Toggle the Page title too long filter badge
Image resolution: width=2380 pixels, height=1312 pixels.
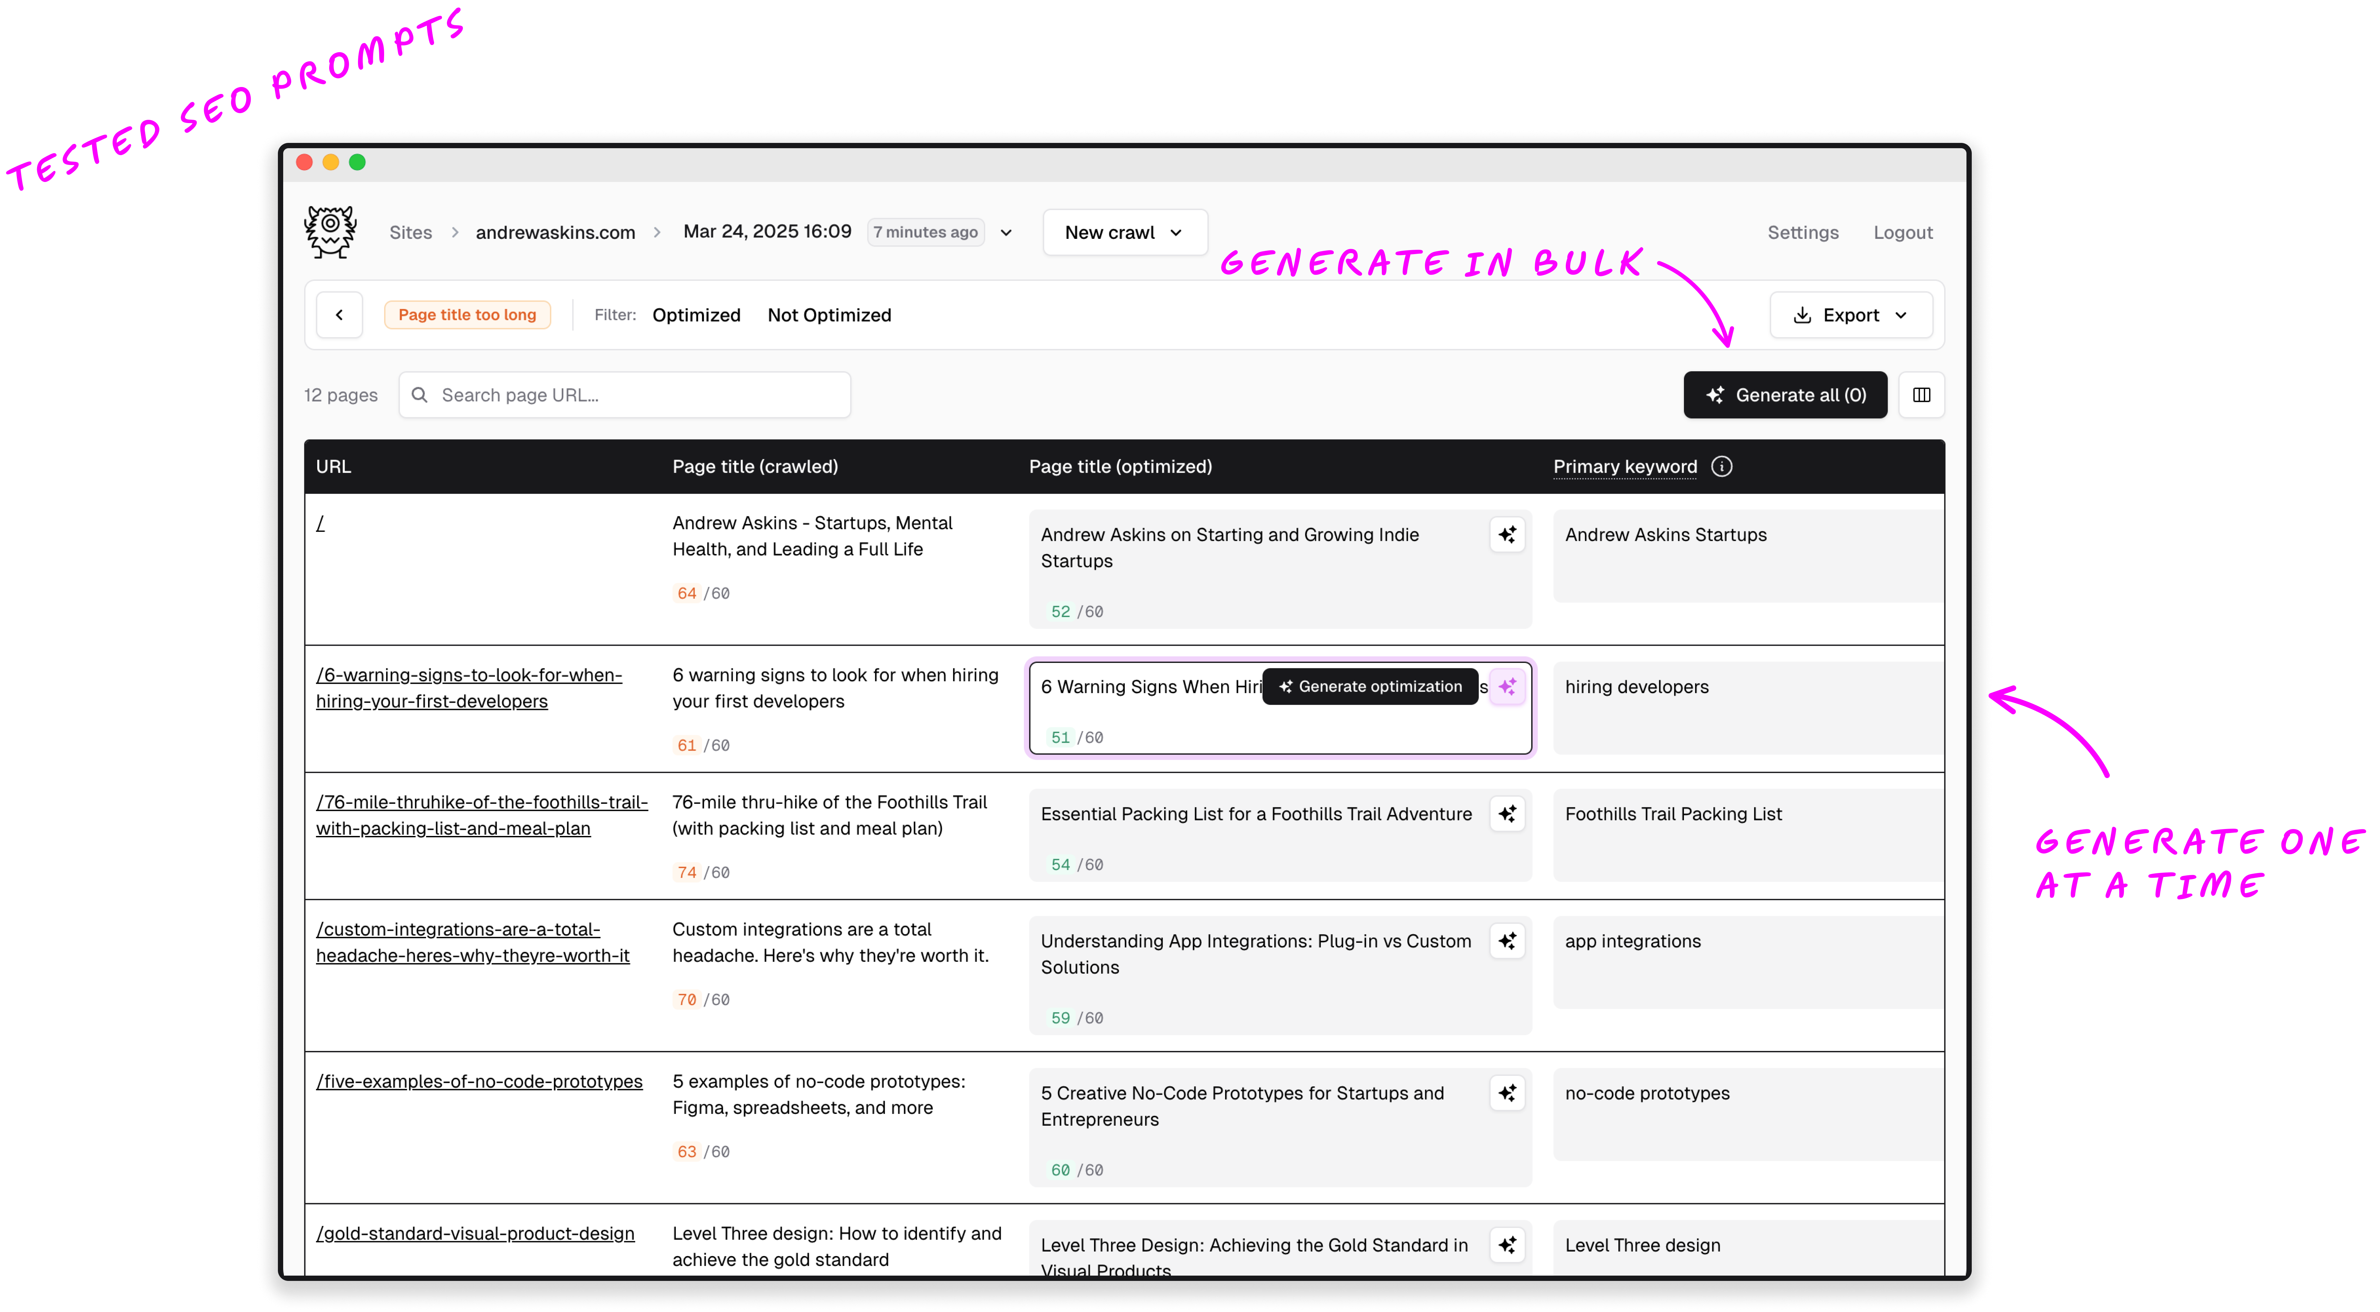click(467, 314)
